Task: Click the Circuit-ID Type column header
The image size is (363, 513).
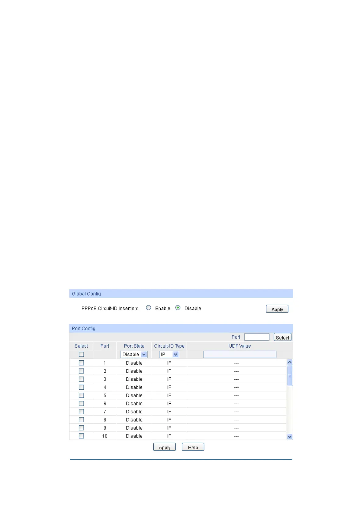Action: click(x=169, y=346)
